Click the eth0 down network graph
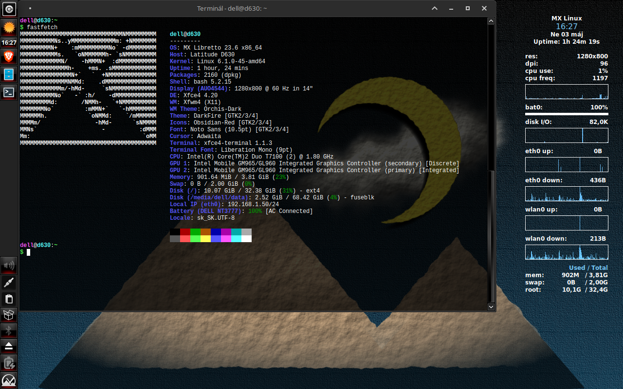This screenshot has height=389, width=623. [x=567, y=194]
